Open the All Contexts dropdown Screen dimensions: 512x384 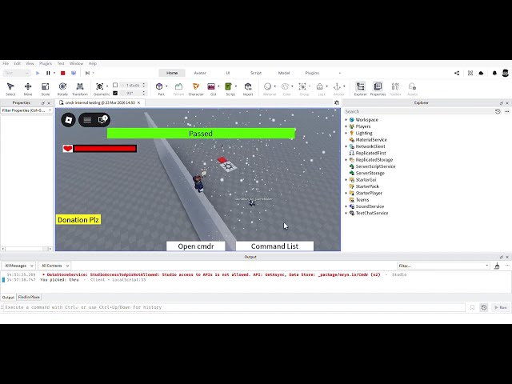tap(54, 266)
